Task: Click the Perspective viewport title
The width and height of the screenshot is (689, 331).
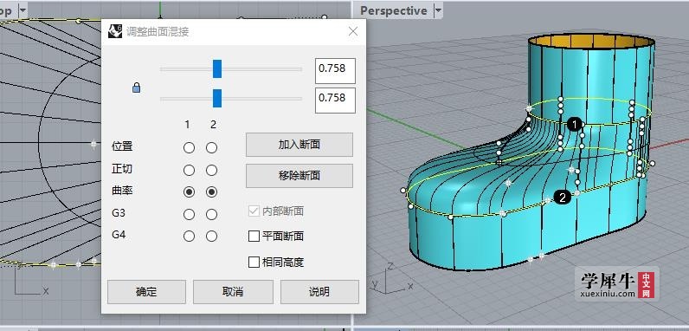Action: [393, 11]
